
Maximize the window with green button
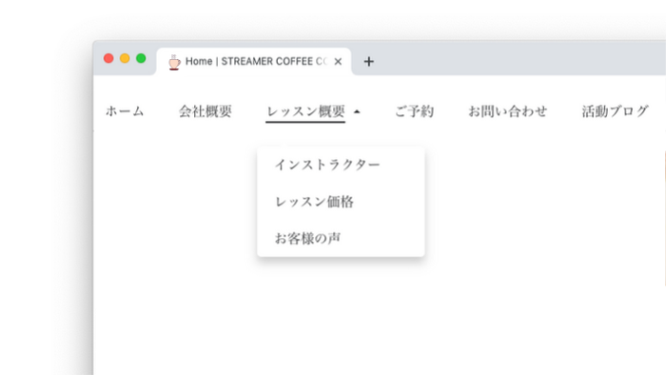pyautogui.click(x=141, y=58)
